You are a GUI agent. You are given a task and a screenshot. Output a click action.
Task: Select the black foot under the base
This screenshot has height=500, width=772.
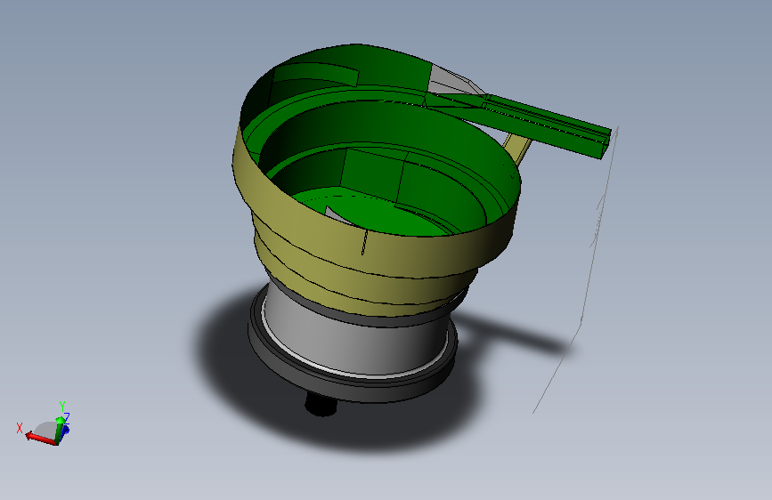(x=321, y=405)
